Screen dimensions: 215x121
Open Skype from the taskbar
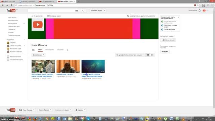coord(88,119)
